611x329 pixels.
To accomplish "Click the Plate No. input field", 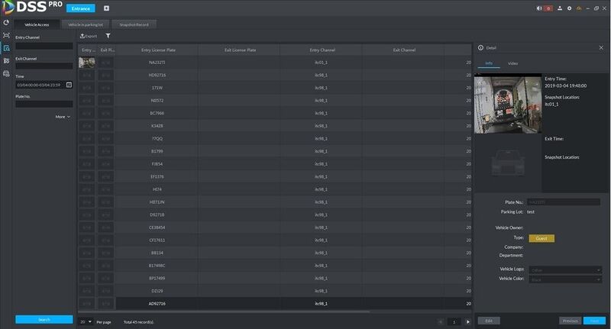I will [44, 104].
